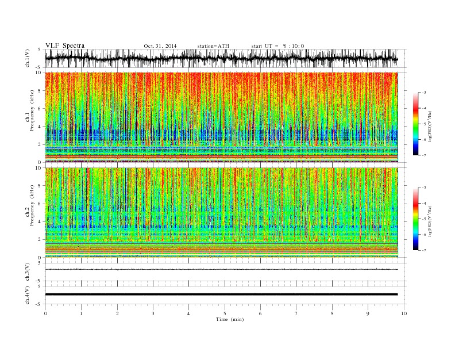Click the time axis tick label "10"
The image size is (455, 352).
pos(404,313)
